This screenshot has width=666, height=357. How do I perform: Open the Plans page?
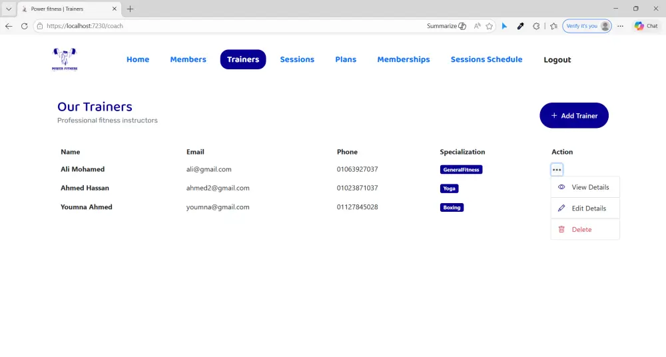pyautogui.click(x=346, y=59)
